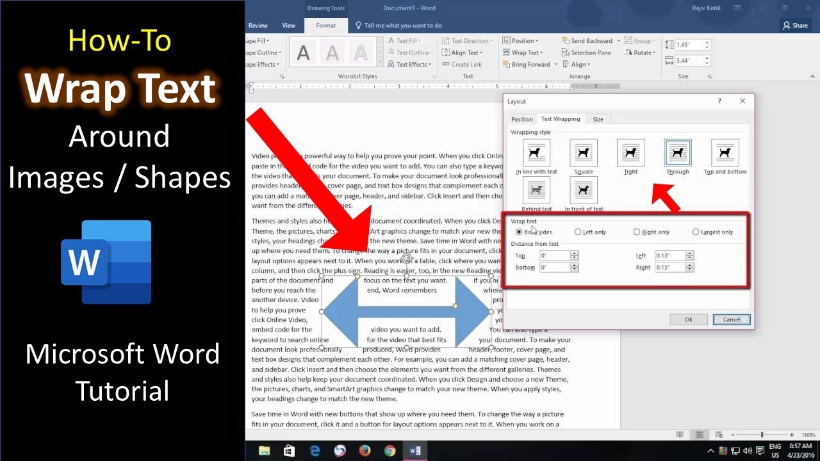Click the Layout dialog help question mark
The height and width of the screenshot is (461, 820).
click(x=719, y=101)
